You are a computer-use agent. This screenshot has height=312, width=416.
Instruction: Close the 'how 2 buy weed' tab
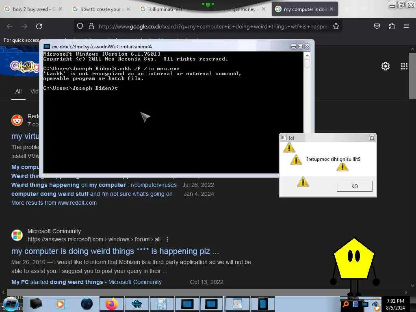[61, 9]
